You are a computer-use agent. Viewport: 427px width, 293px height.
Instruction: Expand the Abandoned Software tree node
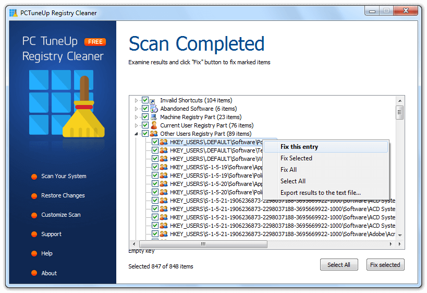[136, 109]
